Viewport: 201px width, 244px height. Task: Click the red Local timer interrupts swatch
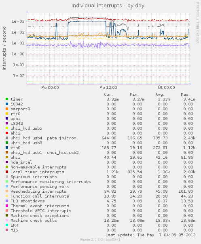pos(7,172)
